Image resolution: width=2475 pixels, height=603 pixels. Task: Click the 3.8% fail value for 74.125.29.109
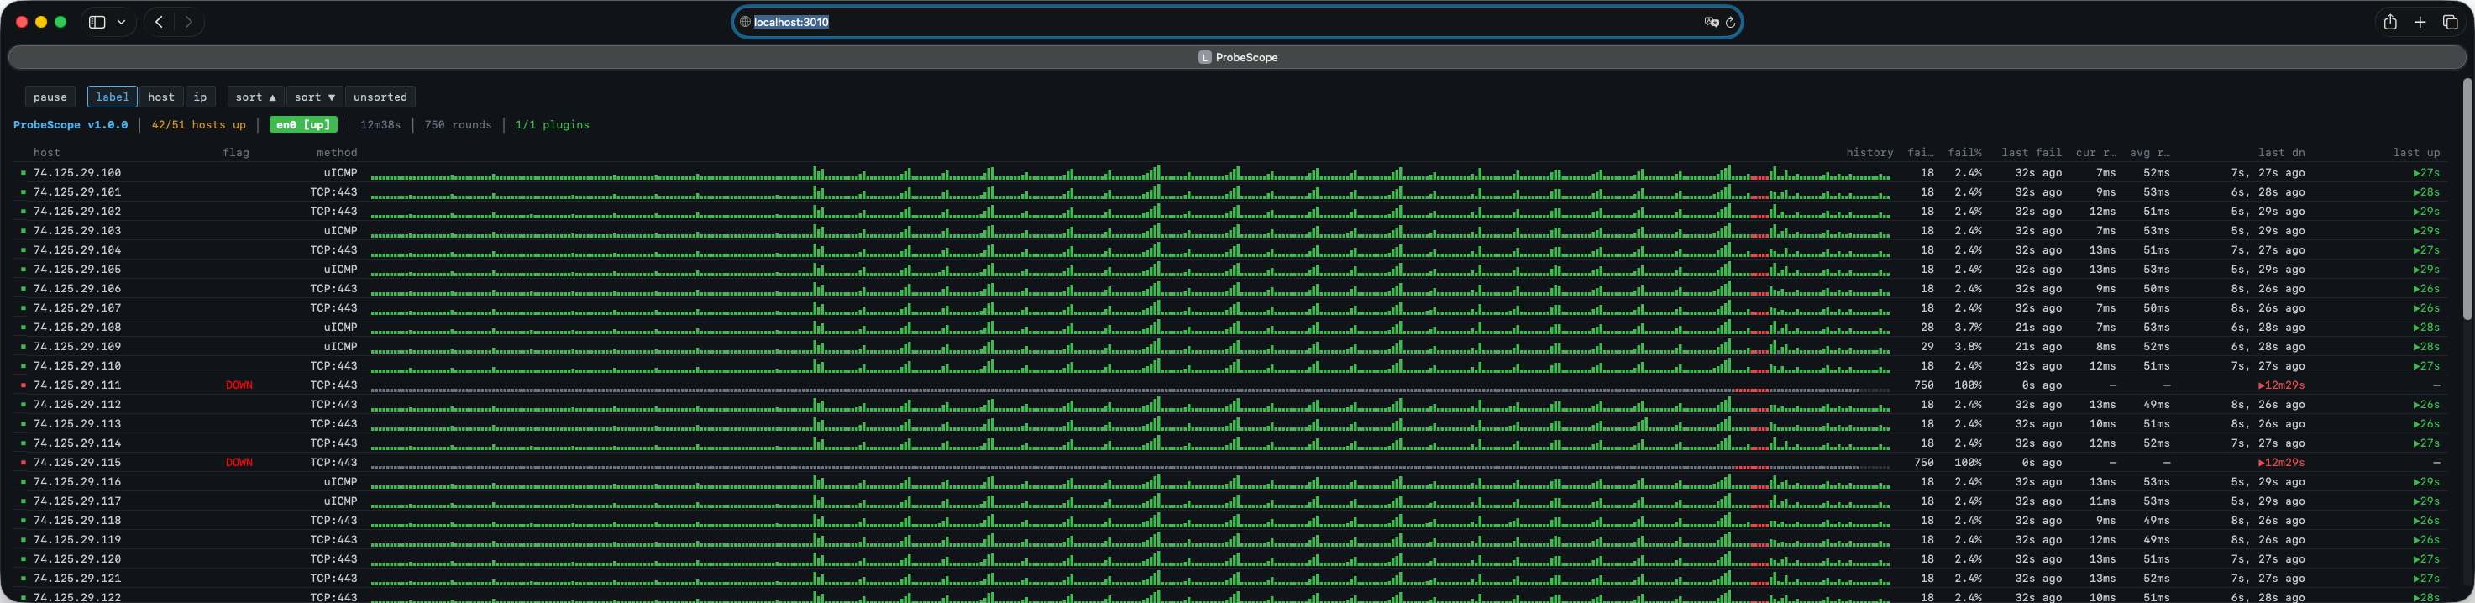[1968, 347]
